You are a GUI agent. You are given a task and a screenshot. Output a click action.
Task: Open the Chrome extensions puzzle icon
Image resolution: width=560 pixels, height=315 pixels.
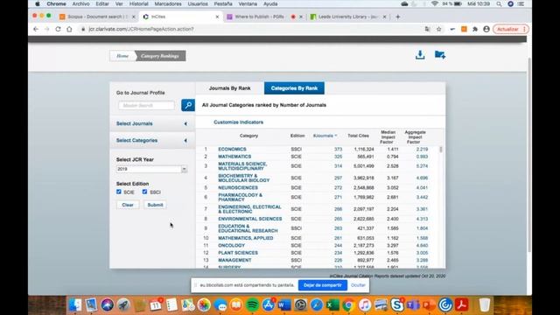pos(475,29)
